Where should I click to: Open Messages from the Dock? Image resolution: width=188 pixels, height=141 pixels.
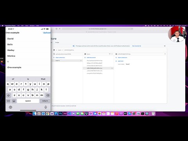point(82,114)
